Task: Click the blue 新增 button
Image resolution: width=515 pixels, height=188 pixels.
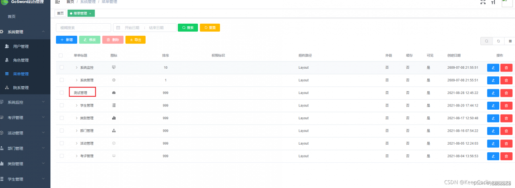Action: click(66, 40)
